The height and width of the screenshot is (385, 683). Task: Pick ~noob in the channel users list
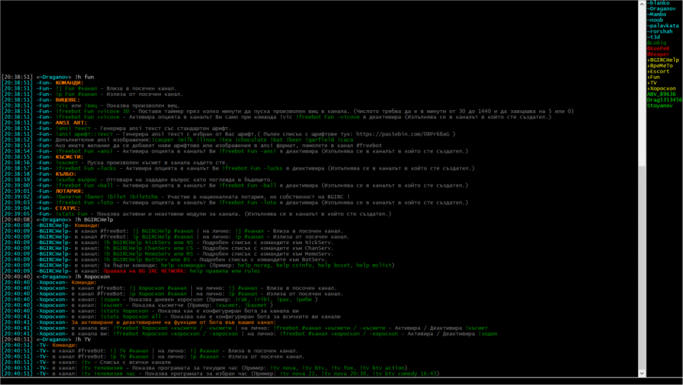point(655,20)
